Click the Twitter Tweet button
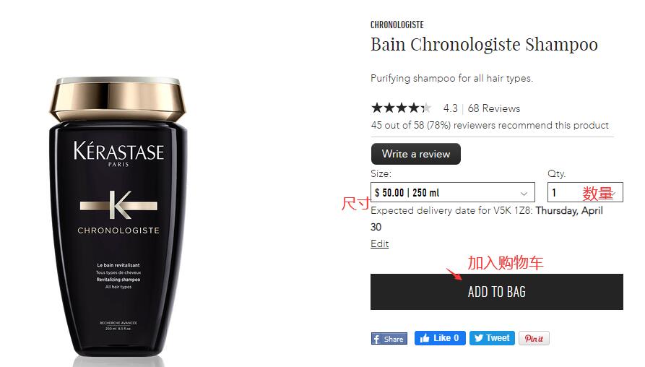The height and width of the screenshot is (367, 645). pos(492,338)
